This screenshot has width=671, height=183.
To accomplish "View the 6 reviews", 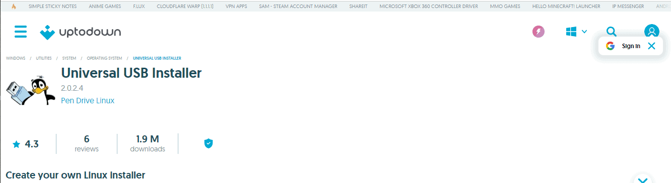I will click(87, 143).
